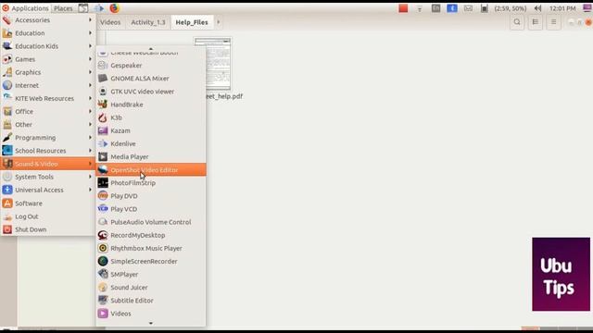The height and width of the screenshot is (333, 593).
Task: Select the Sound & Video category
Action: click(47, 164)
